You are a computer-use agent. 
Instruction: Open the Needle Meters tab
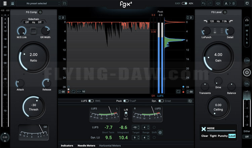click(x=86, y=146)
